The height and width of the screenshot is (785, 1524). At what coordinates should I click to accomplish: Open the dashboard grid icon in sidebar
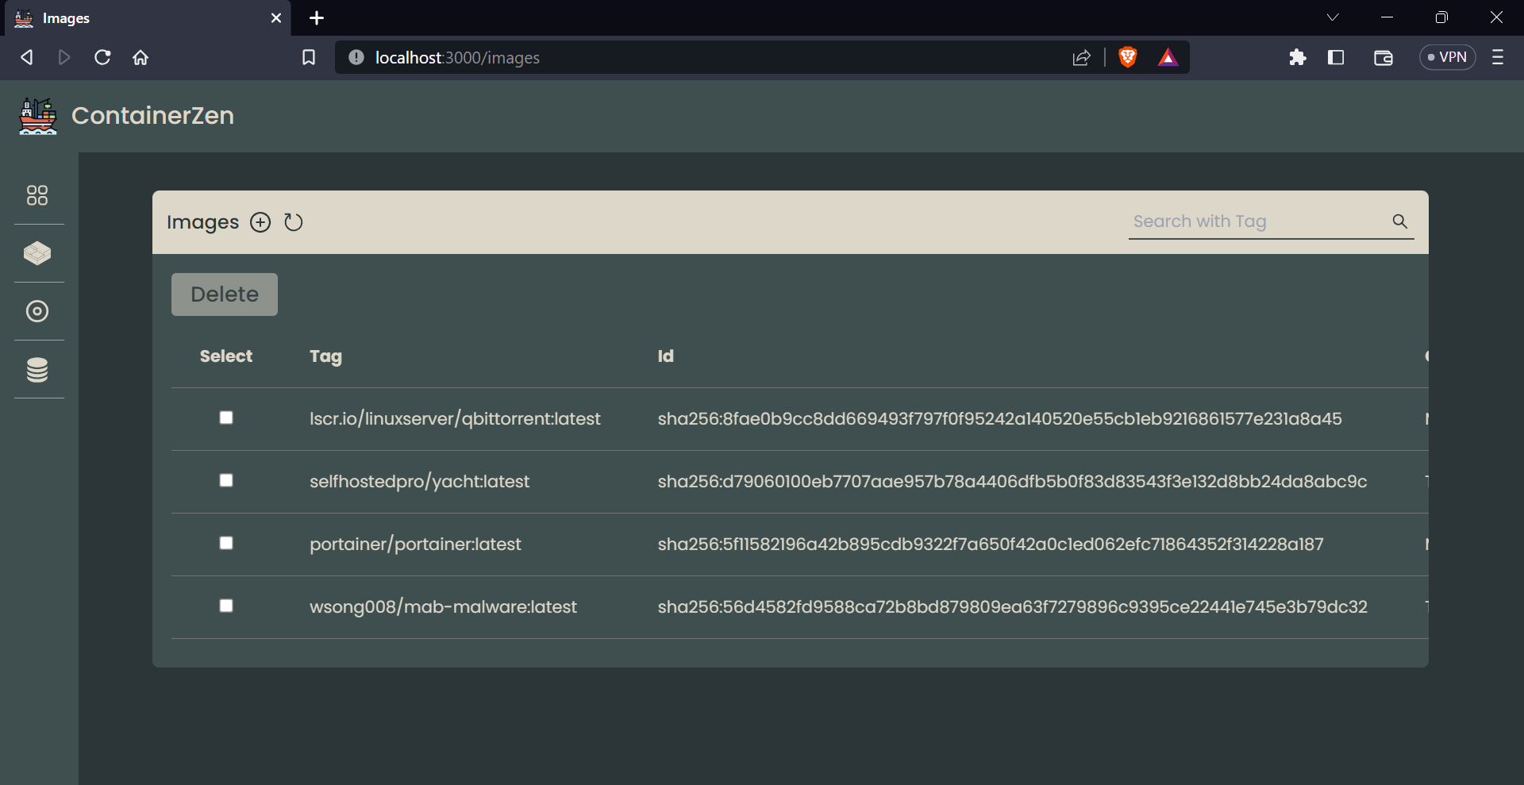(37, 195)
